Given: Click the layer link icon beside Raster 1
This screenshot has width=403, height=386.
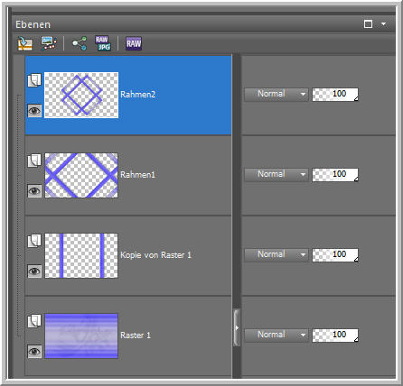Looking at the screenshot, I should (34, 321).
